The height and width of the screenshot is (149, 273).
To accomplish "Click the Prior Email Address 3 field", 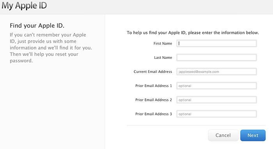I will (x=216, y=114).
